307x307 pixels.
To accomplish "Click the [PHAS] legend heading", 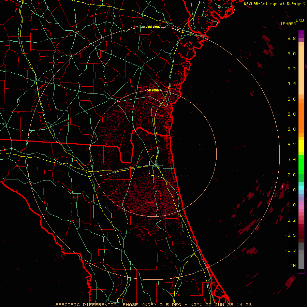I will click(x=288, y=24).
